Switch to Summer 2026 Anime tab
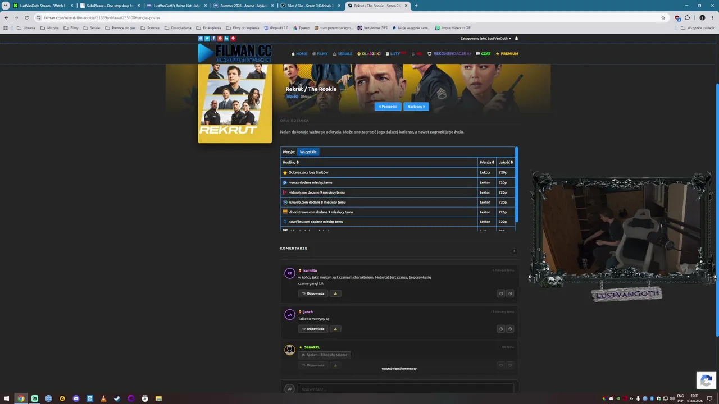Viewport: 719px width, 404px height. pyautogui.click(x=244, y=6)
